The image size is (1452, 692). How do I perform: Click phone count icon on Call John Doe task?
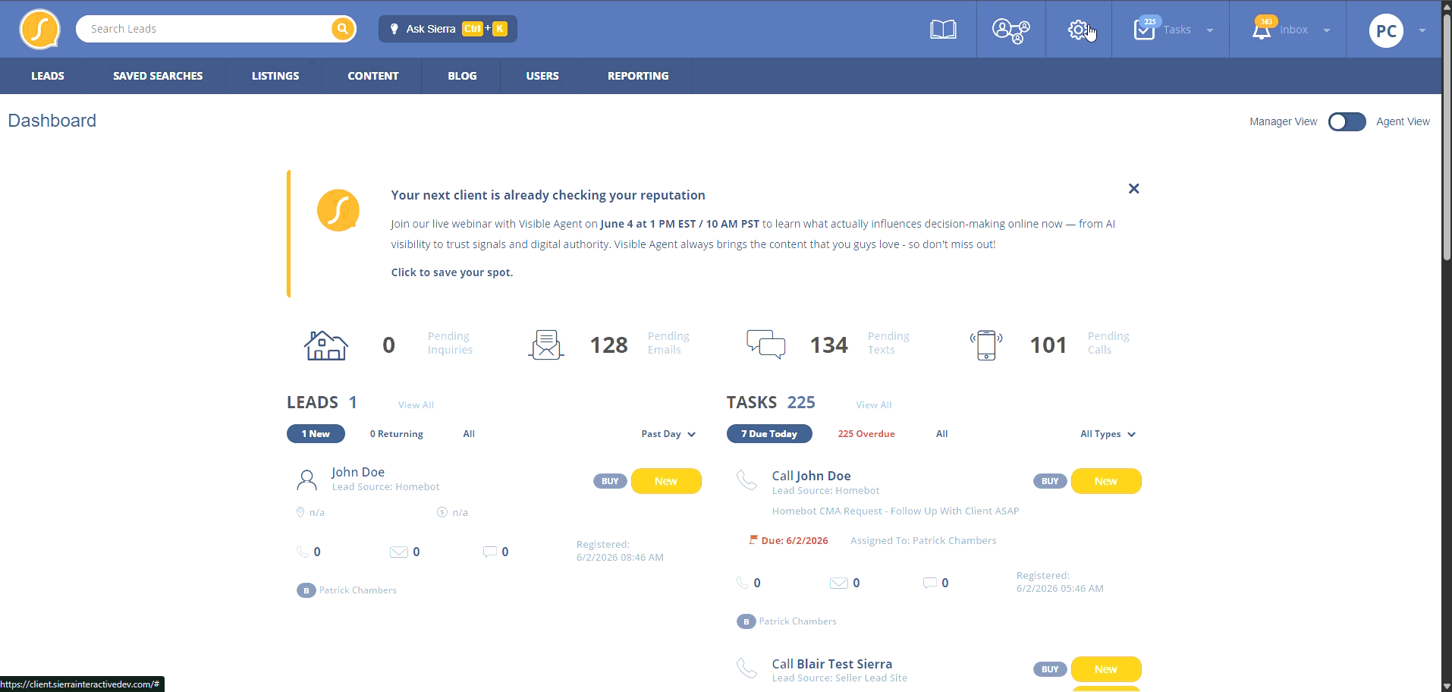click(743, 583)
